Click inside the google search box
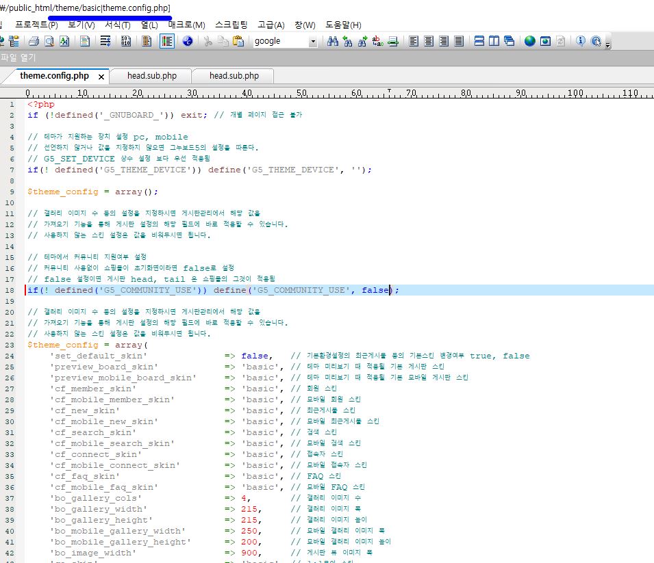Screen dimensions: 654x563 [x=281, y=41]
